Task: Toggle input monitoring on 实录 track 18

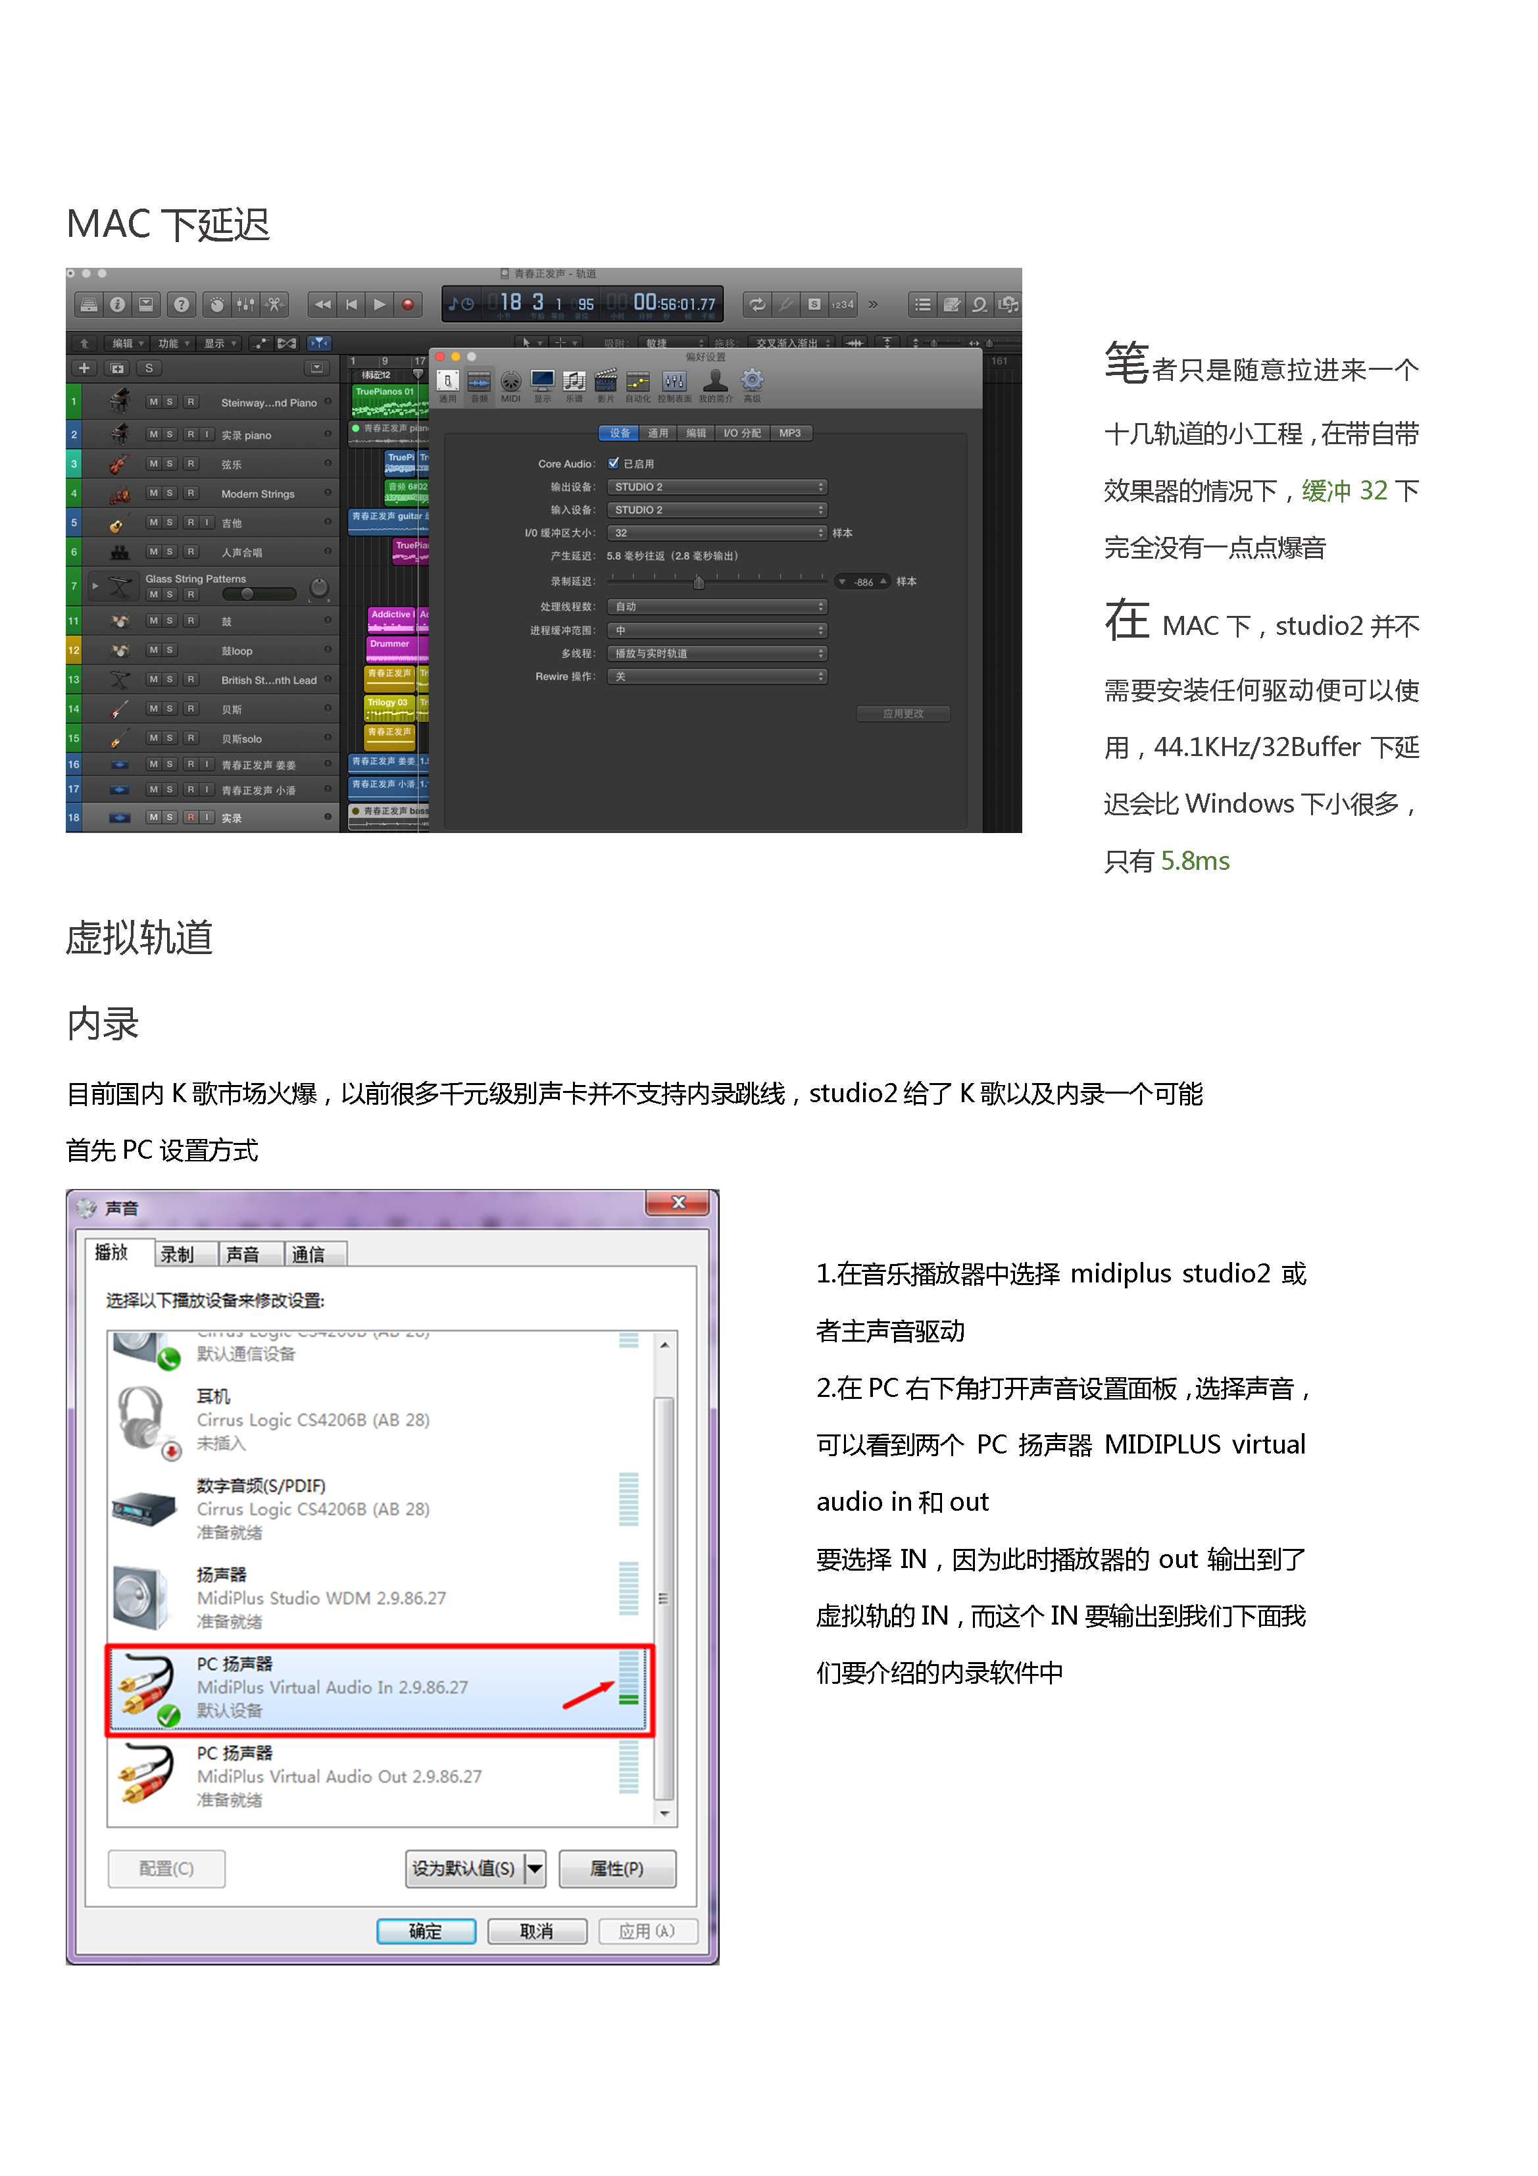Action: tap(207, 817)
